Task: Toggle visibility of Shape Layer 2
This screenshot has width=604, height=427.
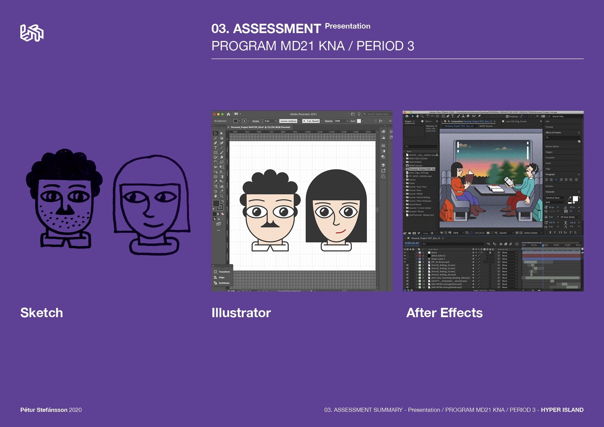Action: click(x=405, y=259)
